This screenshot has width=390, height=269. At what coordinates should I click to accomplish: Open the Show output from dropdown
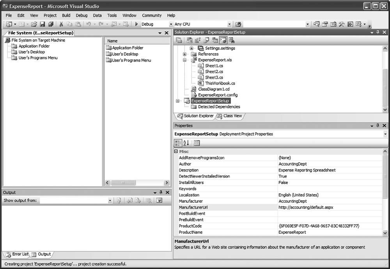(110, 200)
